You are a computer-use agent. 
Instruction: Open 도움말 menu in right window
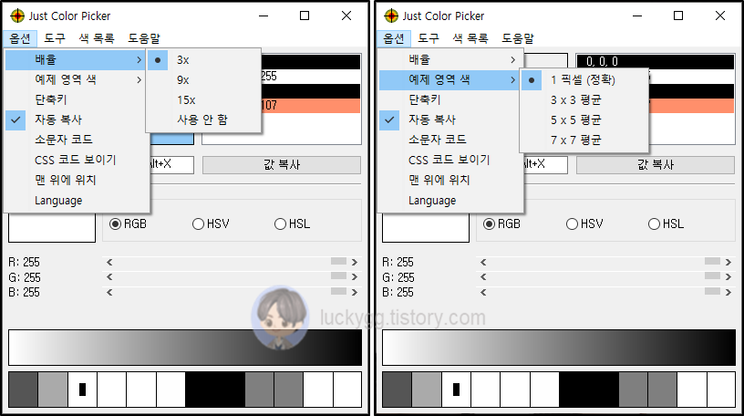(518, 38)
